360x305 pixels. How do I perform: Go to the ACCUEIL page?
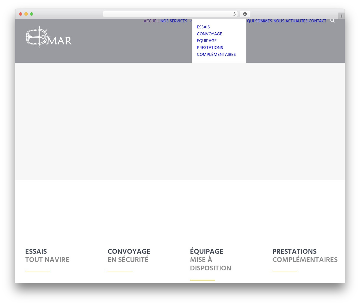pyautogui.click(x=151, y=21)
